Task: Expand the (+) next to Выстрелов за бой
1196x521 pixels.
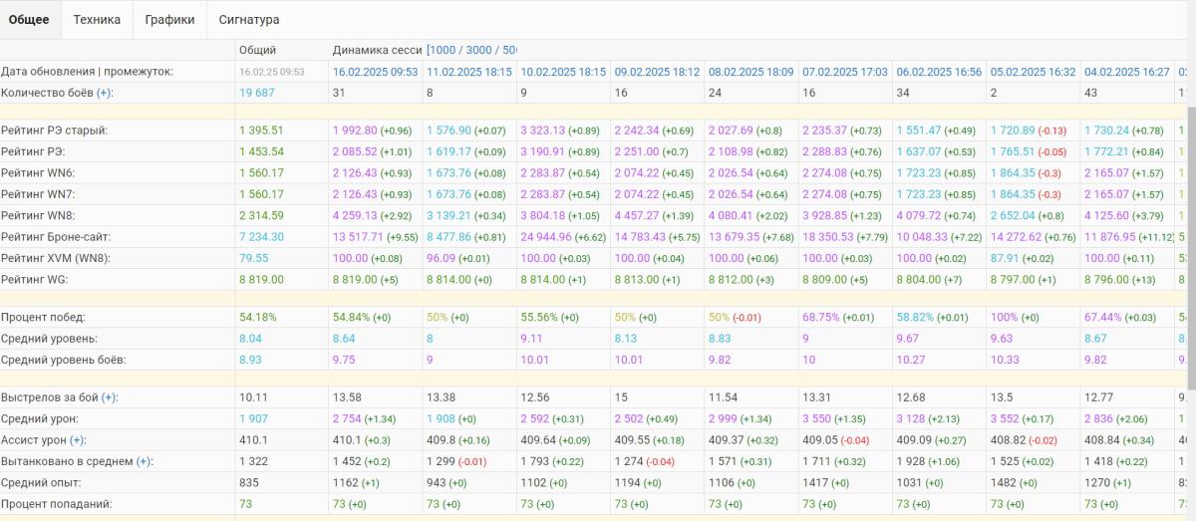Action: click(x=110, y=397)
